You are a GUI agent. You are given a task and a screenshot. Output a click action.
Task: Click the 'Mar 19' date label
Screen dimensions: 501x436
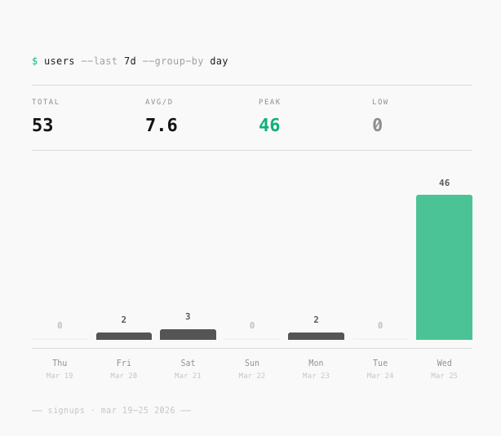click(x=60, y=376)
